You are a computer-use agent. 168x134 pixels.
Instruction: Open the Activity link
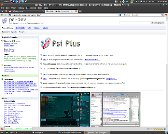pos(7,44)
